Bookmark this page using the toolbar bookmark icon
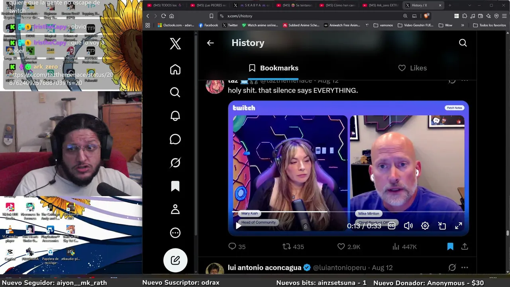This screenshot has width=510, height=287. click(211, 16)
